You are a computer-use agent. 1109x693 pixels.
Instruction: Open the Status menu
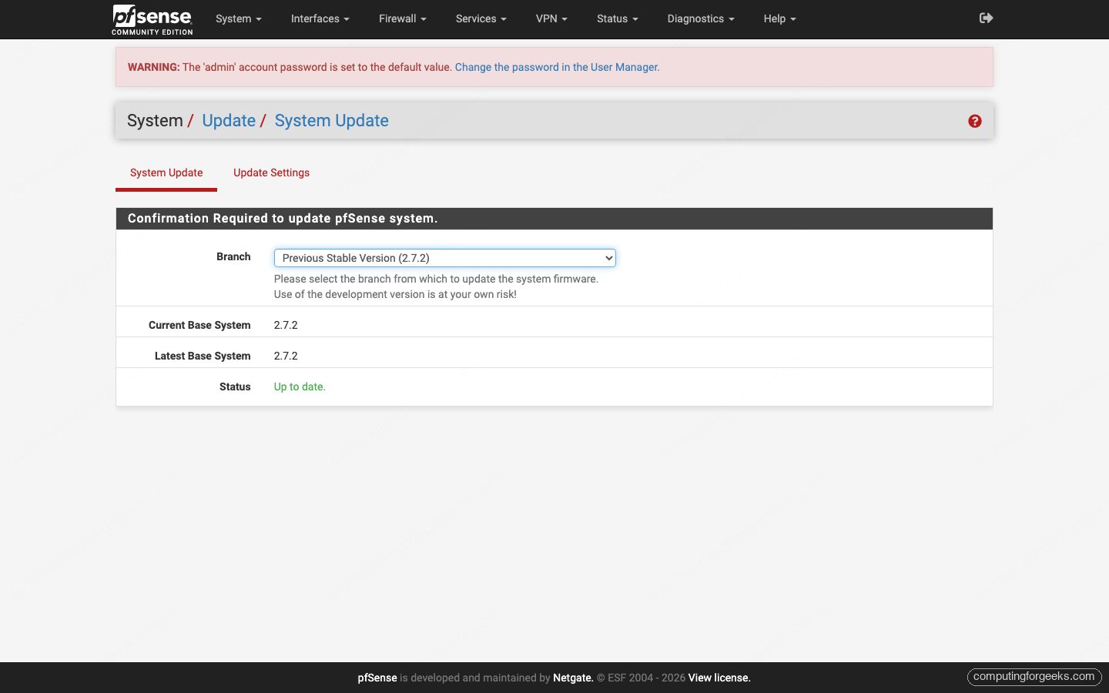click(x=618, y=18)
